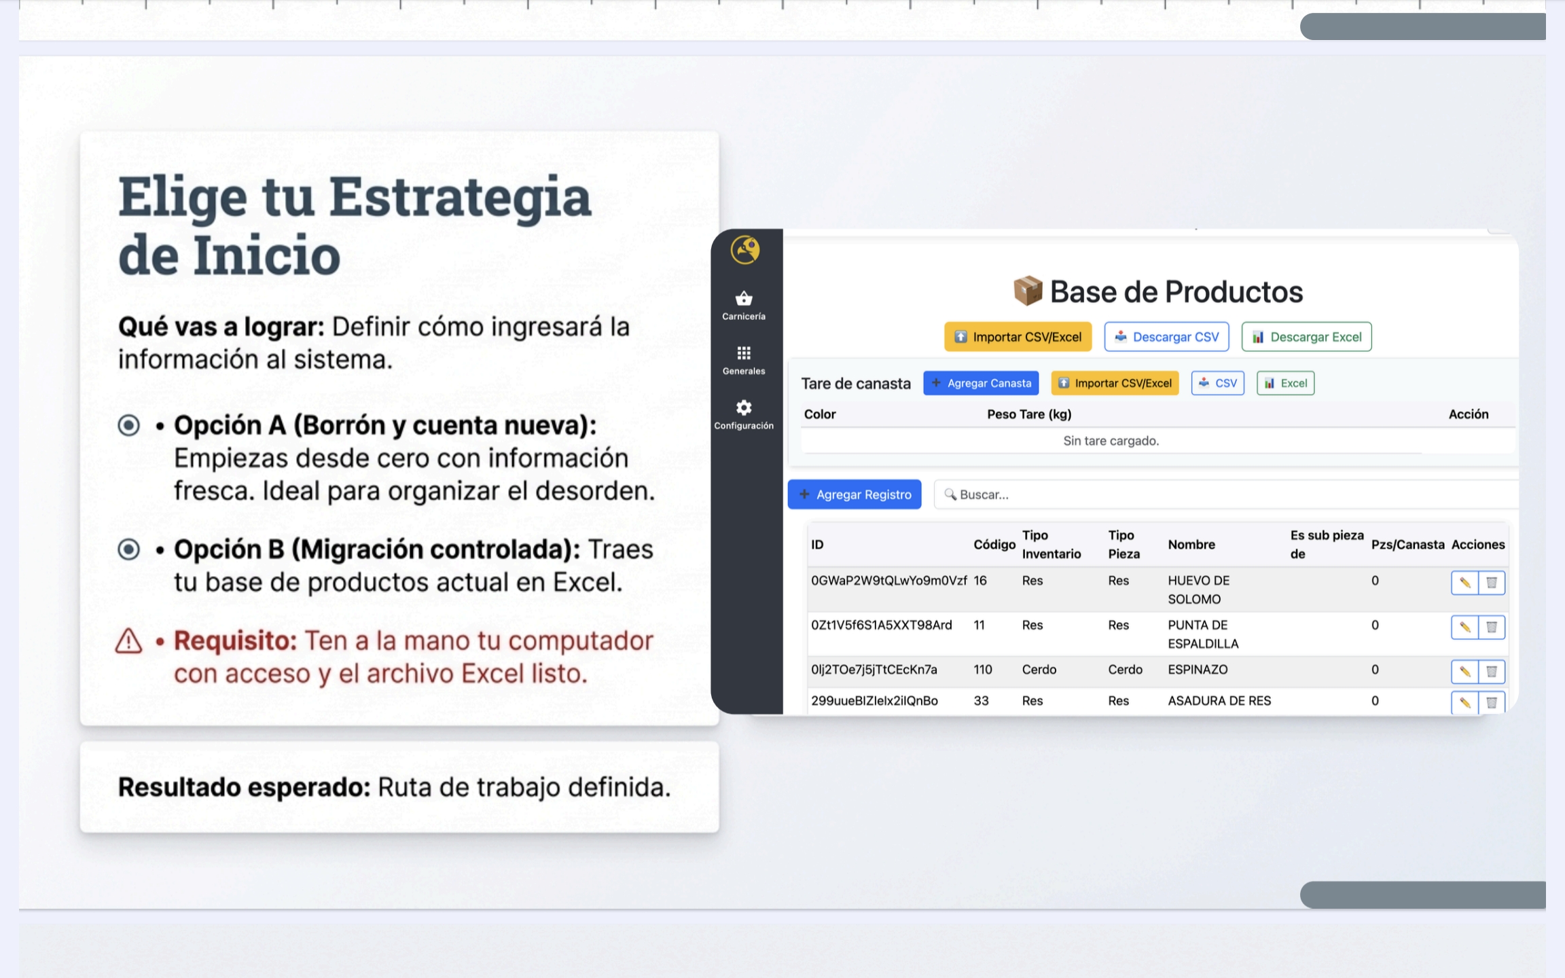Click Agregar Registro button

[855, 494]
